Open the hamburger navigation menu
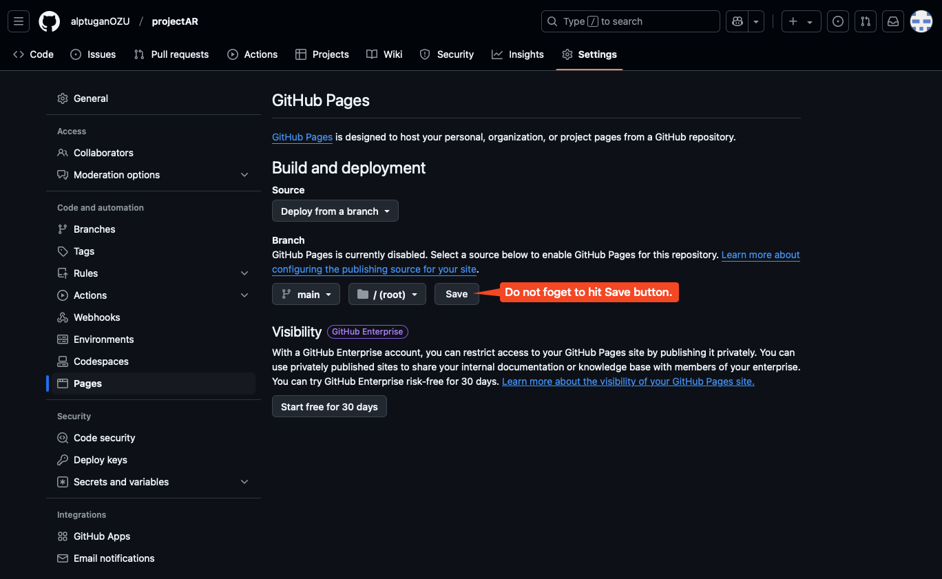942x579 pixels. coord(19,21)
